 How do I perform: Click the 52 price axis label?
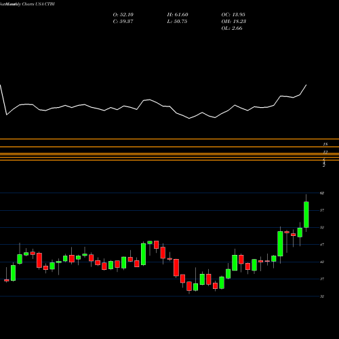pyautogui.click(x=322, y=228)
